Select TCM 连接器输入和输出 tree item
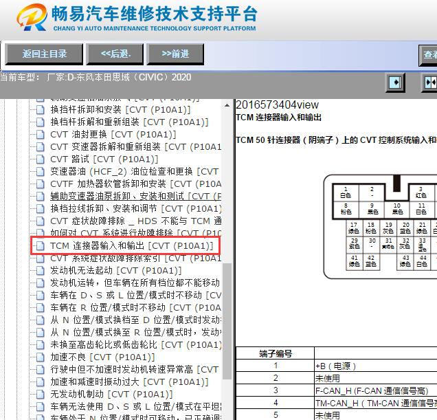This screenshot has width=437, height=420. coord(131,246)
